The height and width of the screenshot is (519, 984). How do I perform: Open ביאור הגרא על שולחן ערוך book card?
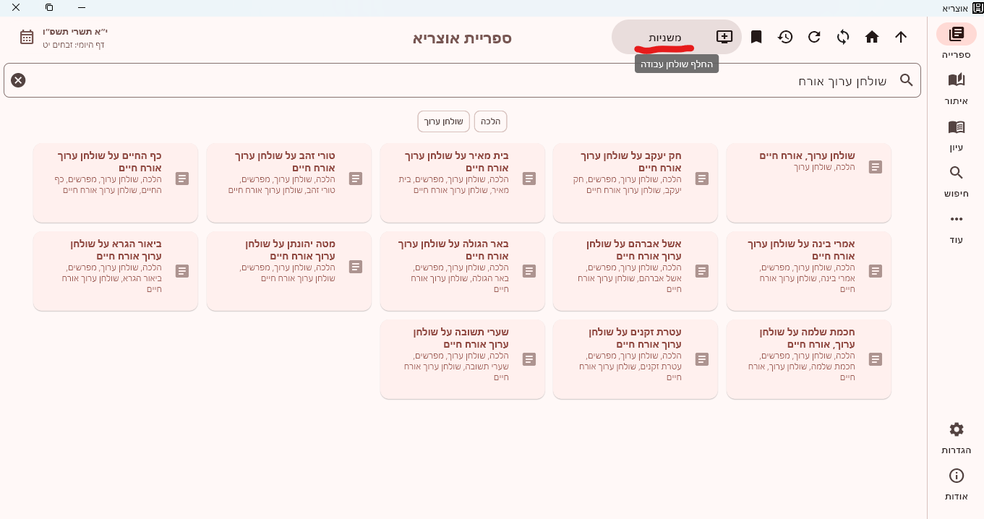(115, 271)
